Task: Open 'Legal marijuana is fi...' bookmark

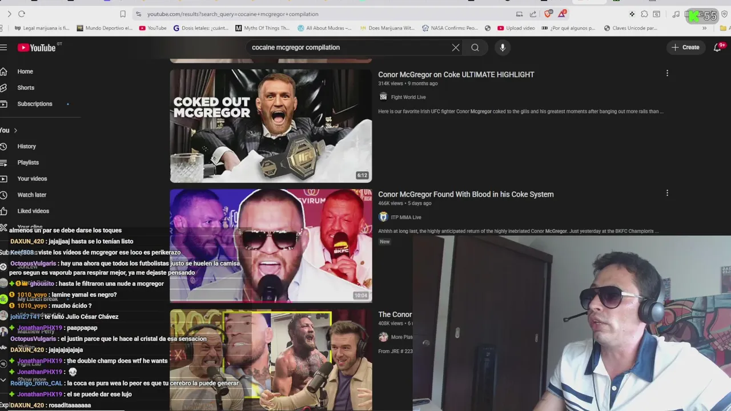Action: (42, 28)
